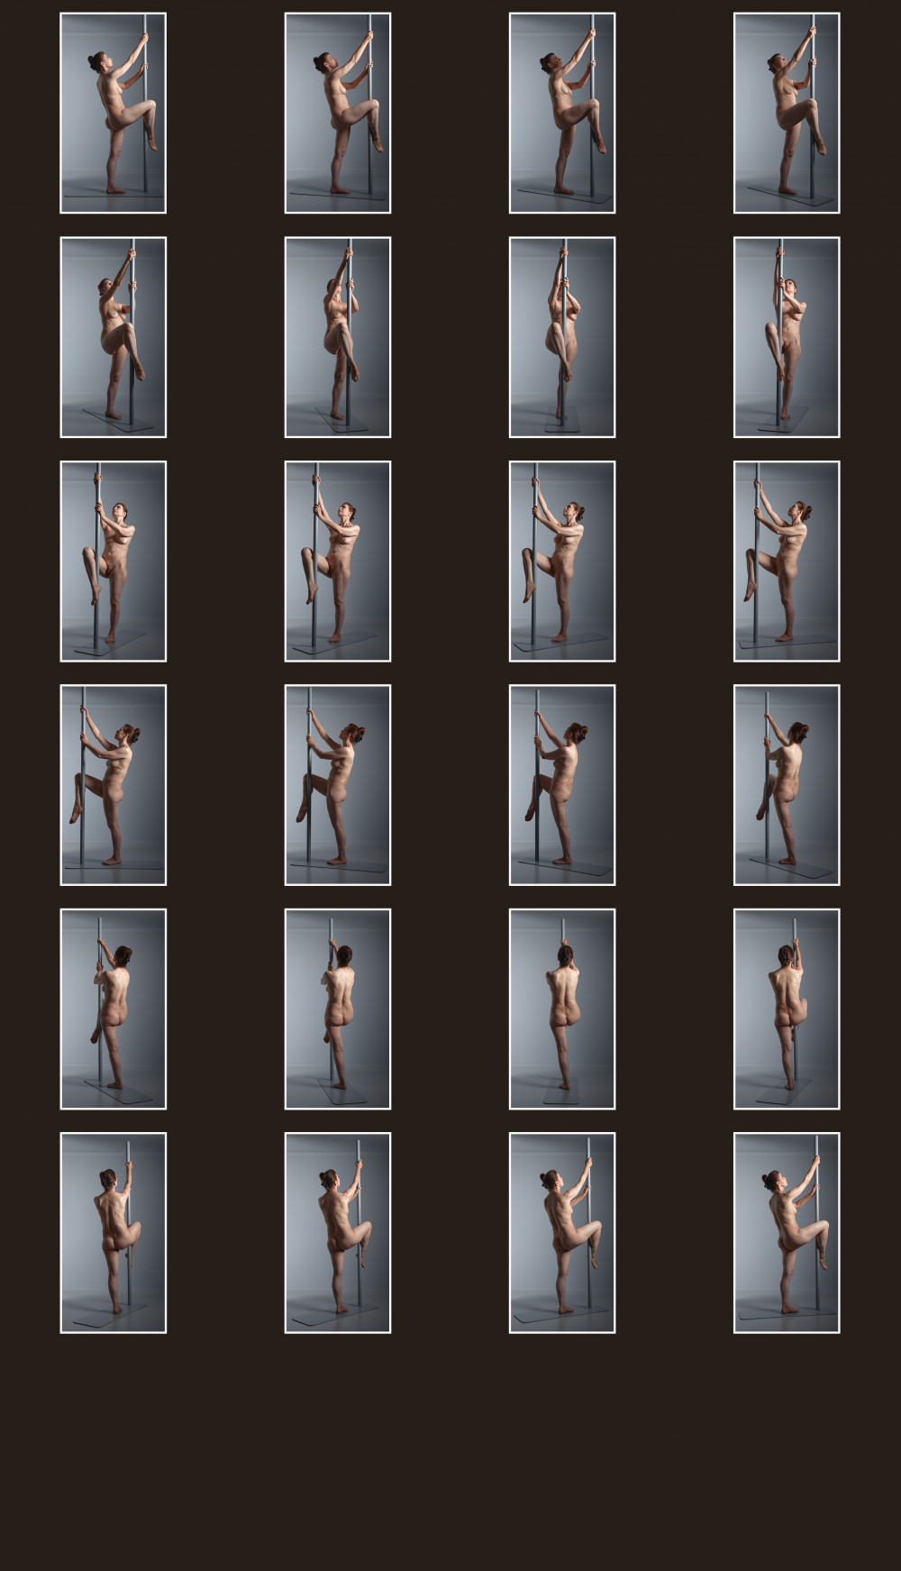
Task: Select the second thumbnail in the bottom row
Action: [x=338, y=1233]
